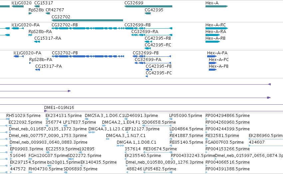Select the EK235540.5prime EST label
This screenshot has width=283, height=174.
(143, 156)
